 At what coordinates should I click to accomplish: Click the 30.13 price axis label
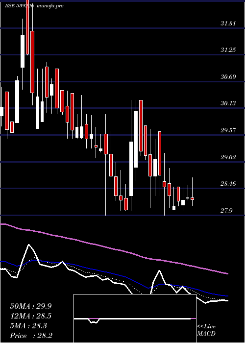click(x=228, y=103)
